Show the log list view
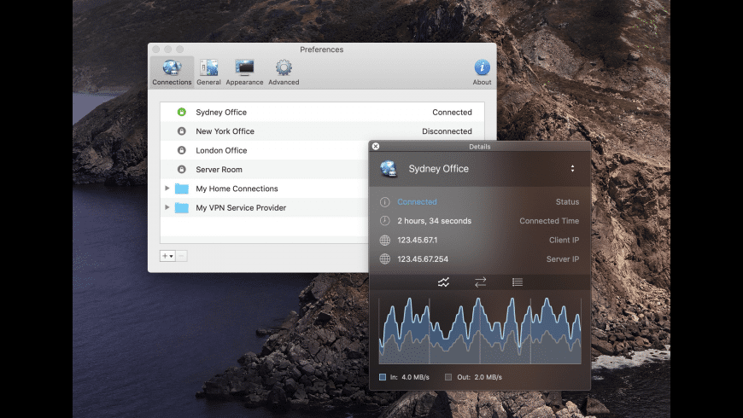743x418 pixels. tap(518, 282)
